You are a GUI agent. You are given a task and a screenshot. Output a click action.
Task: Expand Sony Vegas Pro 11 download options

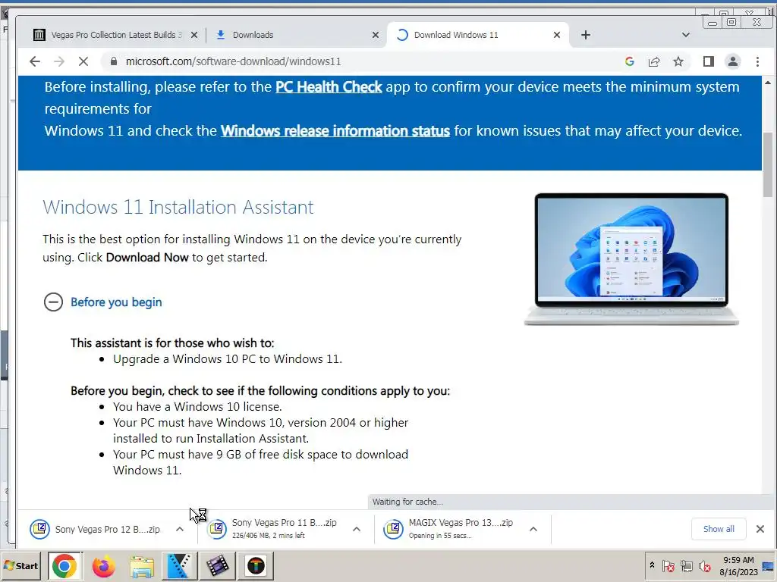357,529
